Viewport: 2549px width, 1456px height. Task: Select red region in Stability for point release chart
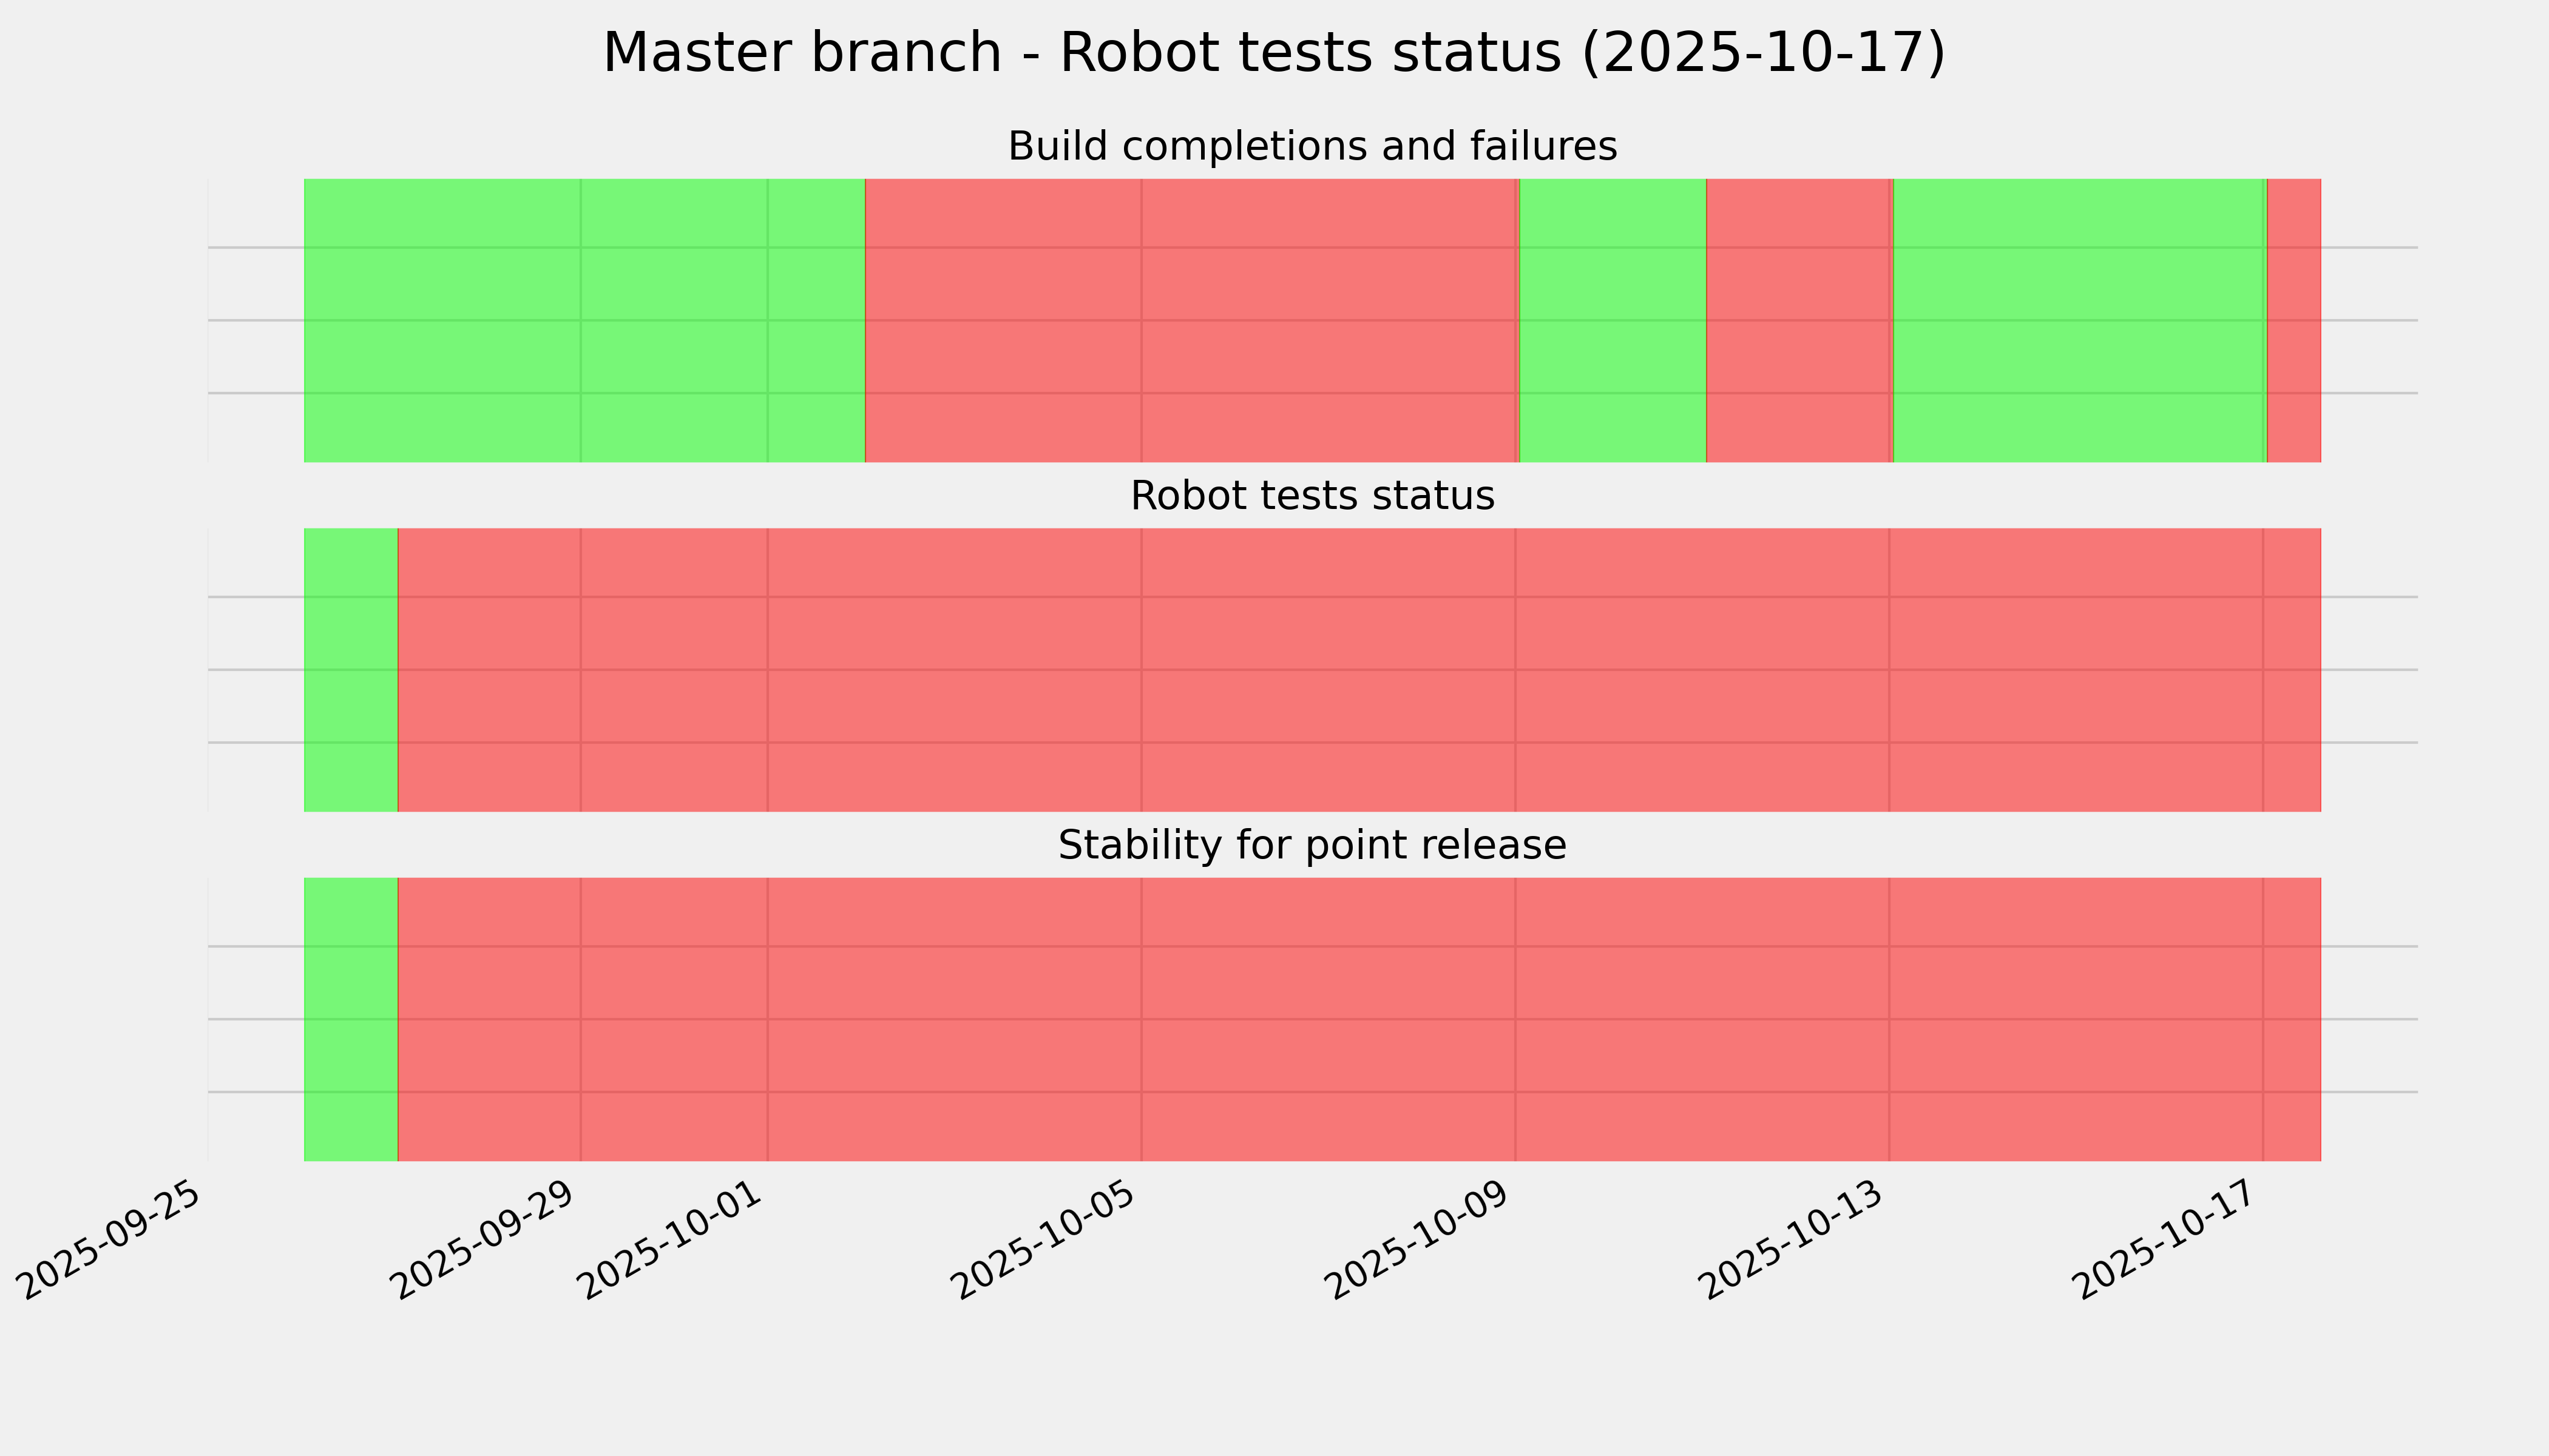tap(1358, 1019)
